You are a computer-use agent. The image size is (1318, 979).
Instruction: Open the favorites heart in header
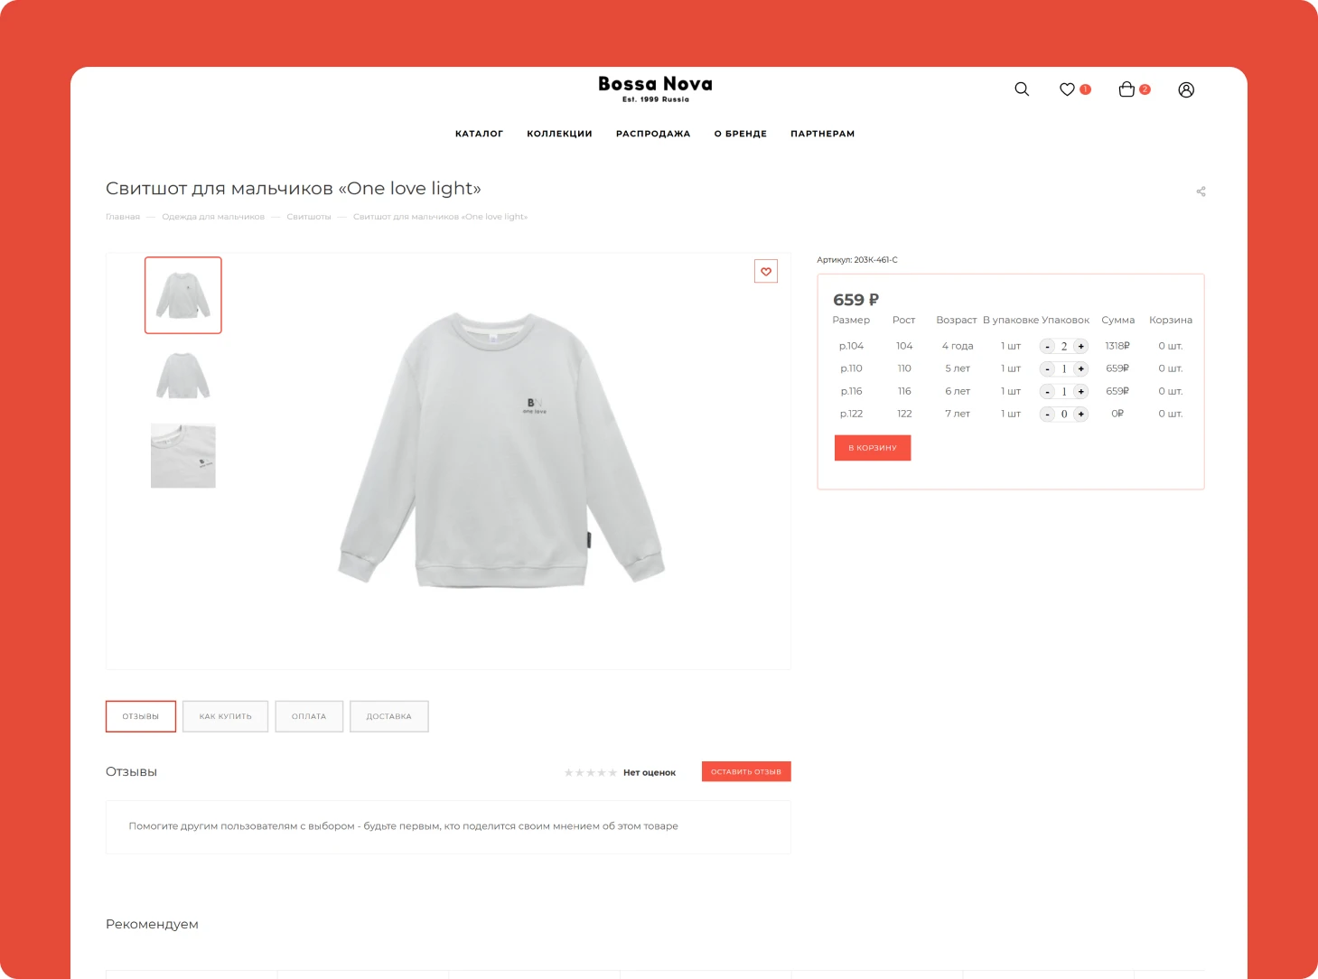click(1068, 89)
